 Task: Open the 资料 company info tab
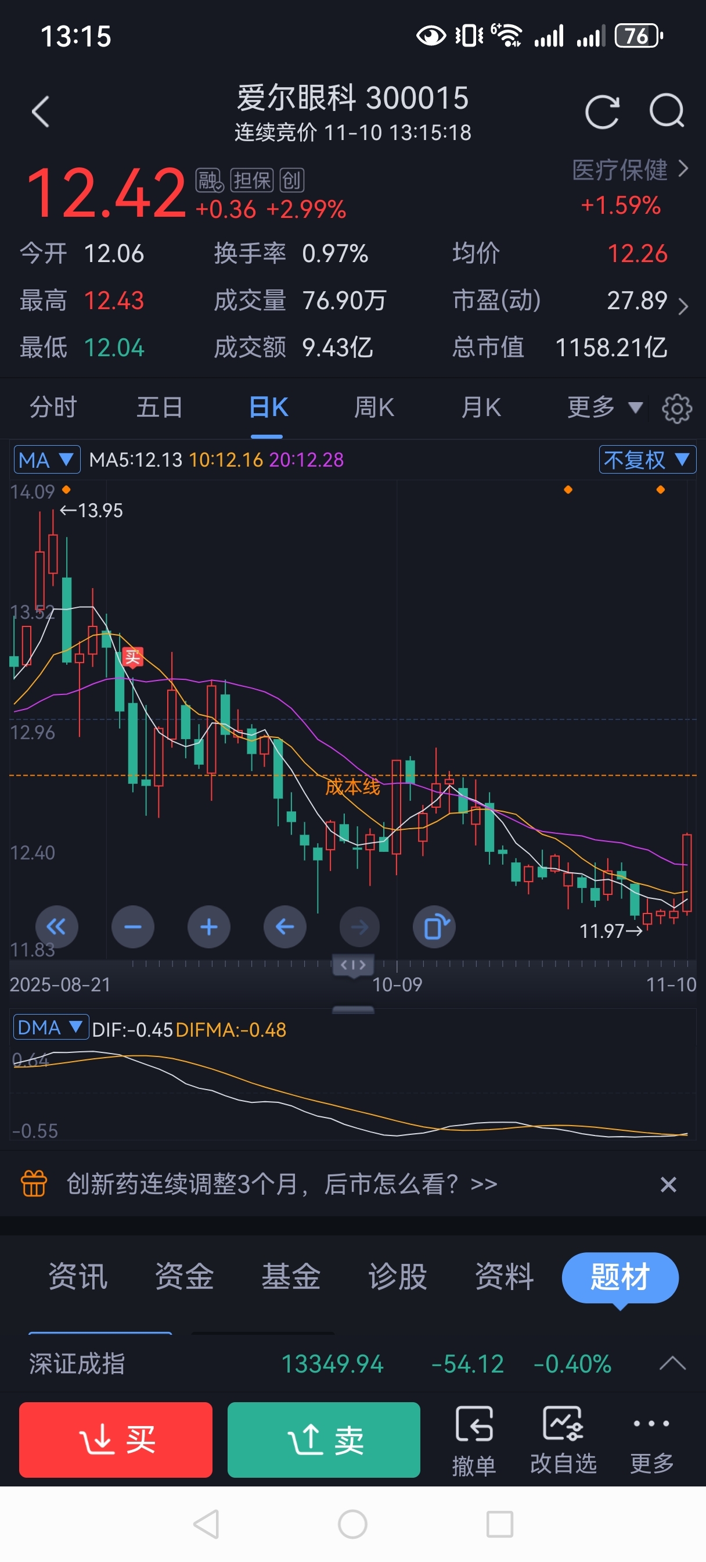tap(504, 1277)
